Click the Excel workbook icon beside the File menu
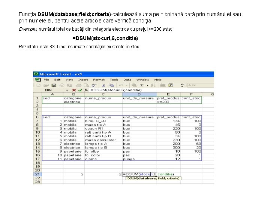 [38, 80]
